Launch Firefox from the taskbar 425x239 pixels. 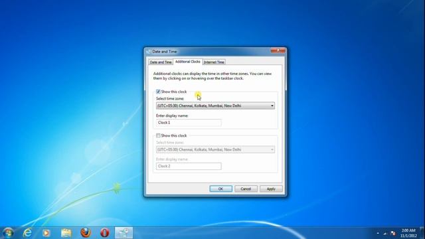coord(86,232)
